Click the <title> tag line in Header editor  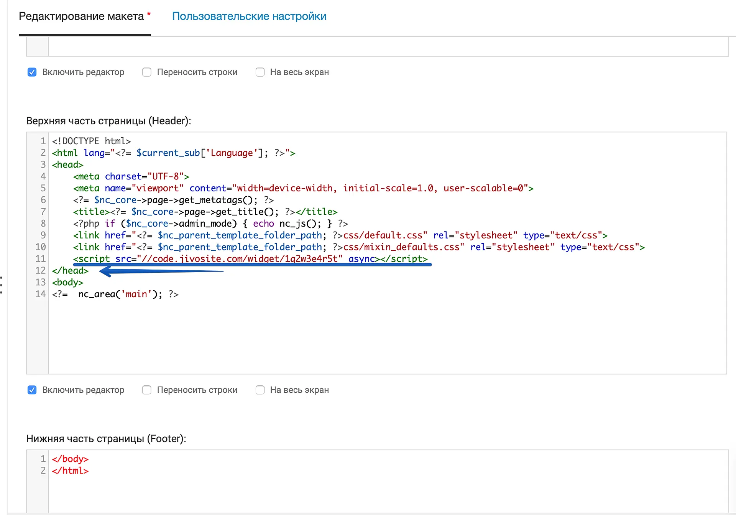coord(205,212)
